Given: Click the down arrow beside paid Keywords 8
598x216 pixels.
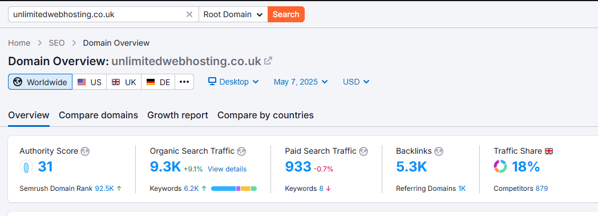Looking at the screenshot, I should point(328,189).
